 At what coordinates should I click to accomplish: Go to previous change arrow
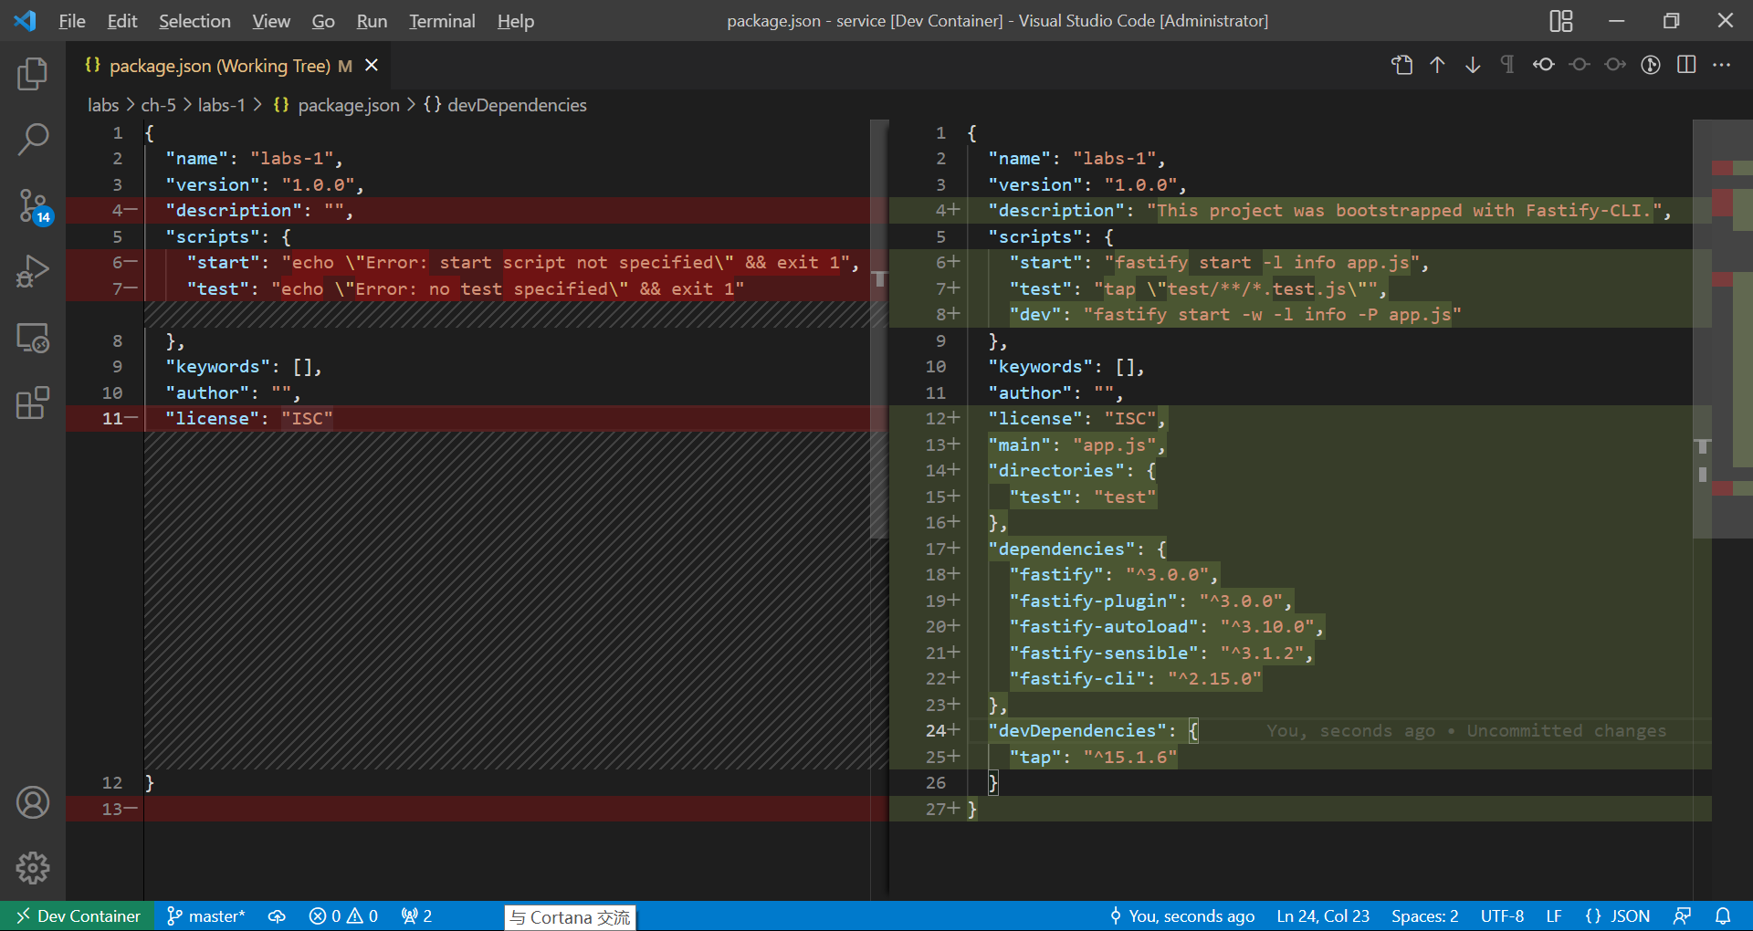click(x=1437, y=65)
